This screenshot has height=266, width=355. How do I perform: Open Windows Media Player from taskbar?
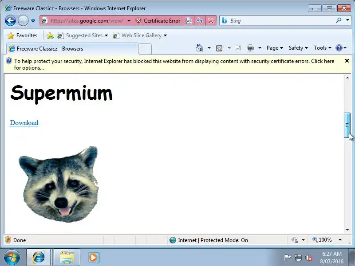click(x=93, y=258)
